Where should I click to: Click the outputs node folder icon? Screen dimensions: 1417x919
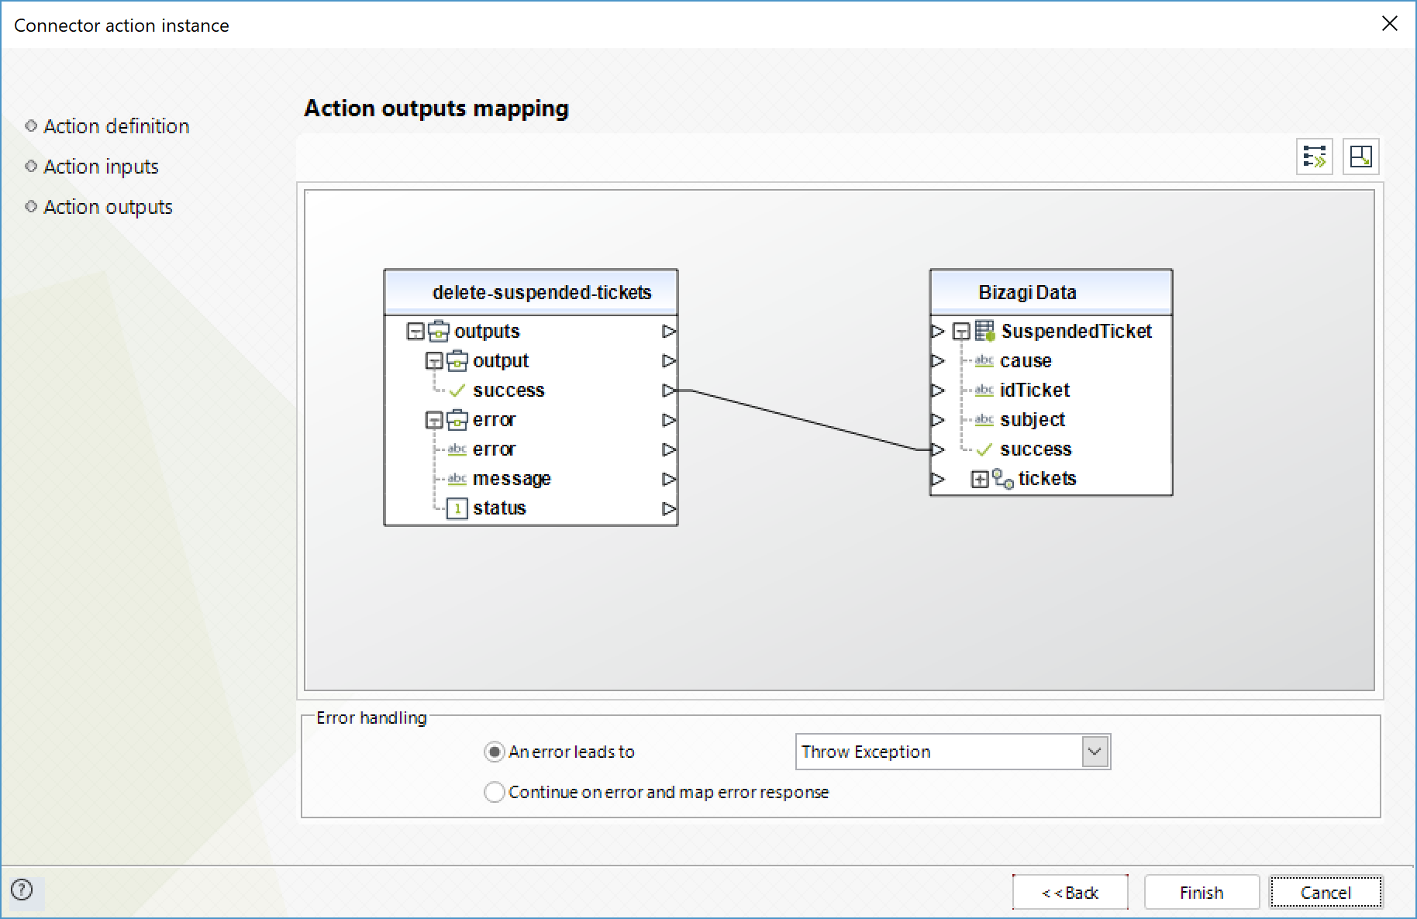[x=439, y=331]
